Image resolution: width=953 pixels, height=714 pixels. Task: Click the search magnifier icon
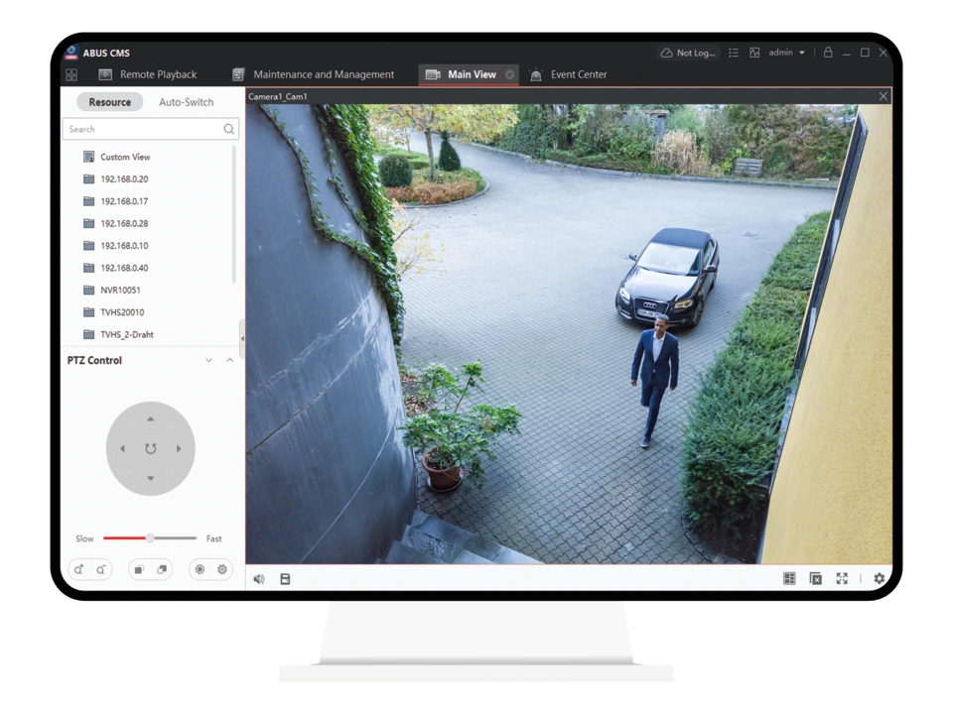[x=228, y=129]
